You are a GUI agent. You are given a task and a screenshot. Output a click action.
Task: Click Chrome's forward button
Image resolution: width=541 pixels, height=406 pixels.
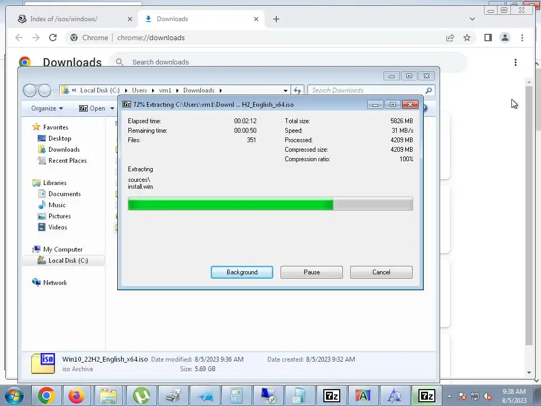[x=36, y=38]
